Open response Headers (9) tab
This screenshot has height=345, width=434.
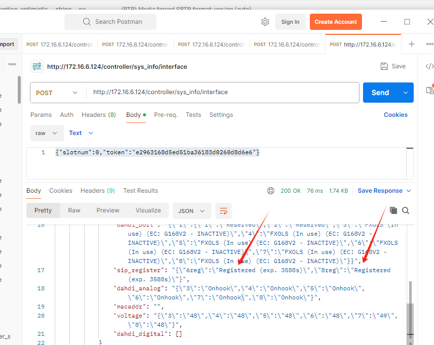tap(97, 191)
